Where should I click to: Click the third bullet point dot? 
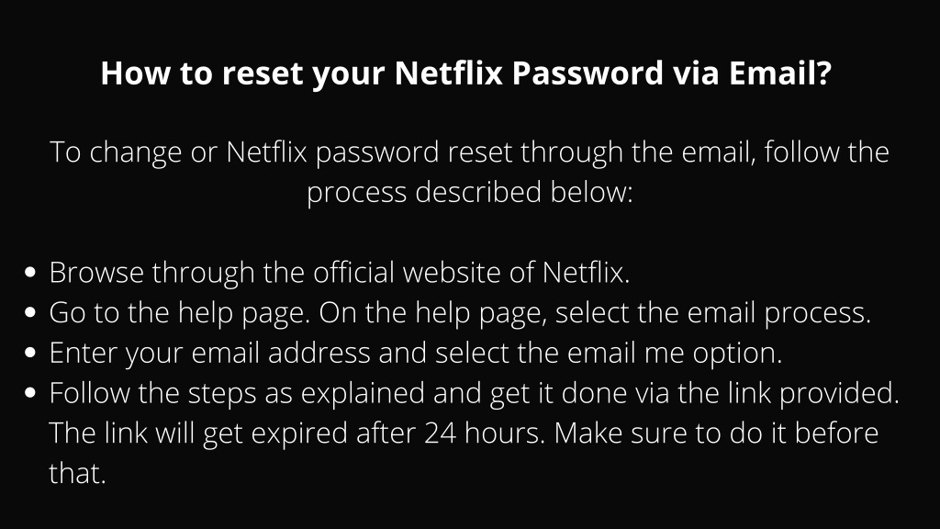(30, 353)
